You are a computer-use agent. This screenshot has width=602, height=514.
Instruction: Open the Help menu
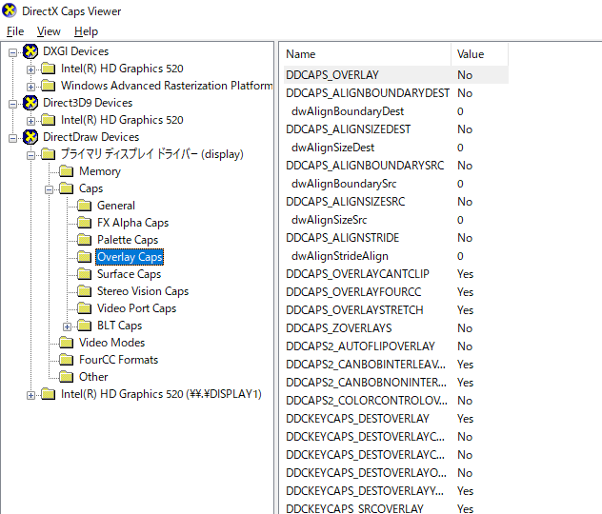tap(86, 31)
